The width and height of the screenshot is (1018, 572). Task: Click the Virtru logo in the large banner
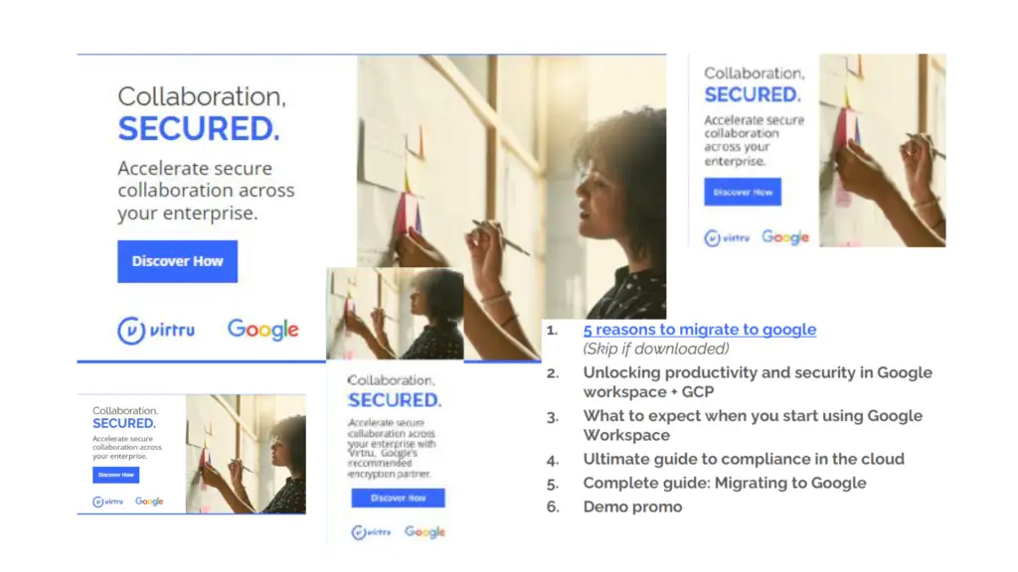(x=159, y=330)
